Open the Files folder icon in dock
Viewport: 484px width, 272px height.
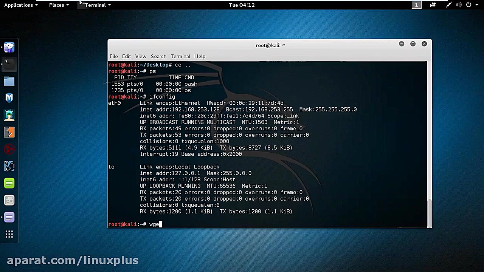(9, 81)
